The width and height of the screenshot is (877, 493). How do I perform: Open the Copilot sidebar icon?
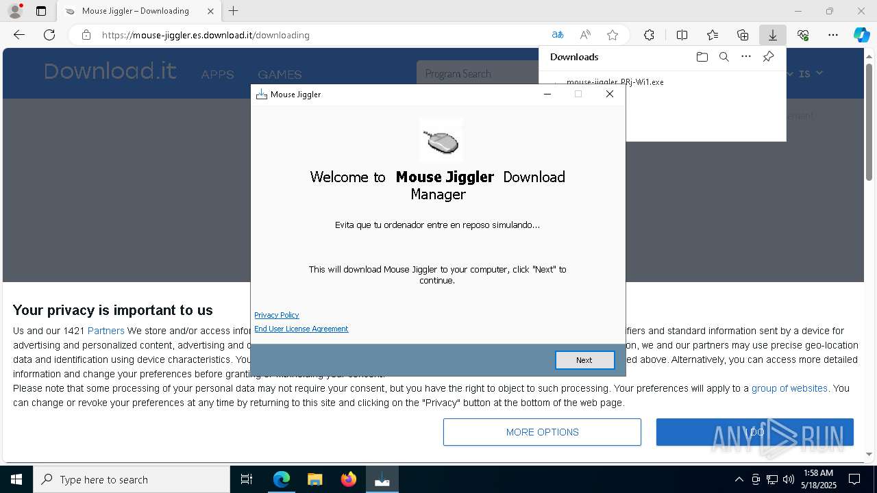point(862,35)
